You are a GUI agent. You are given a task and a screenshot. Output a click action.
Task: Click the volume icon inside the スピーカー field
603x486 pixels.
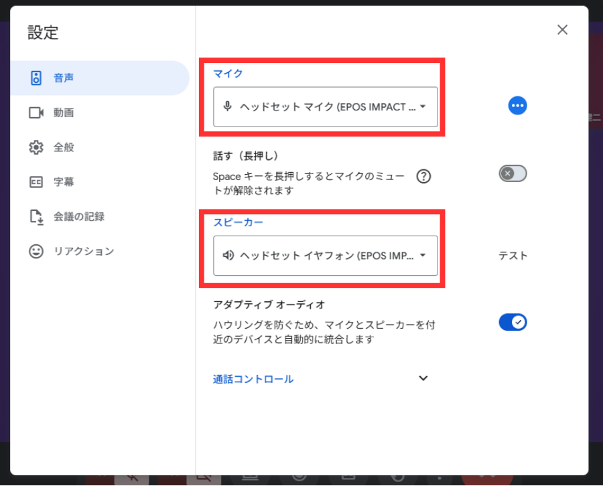point(228,255)
